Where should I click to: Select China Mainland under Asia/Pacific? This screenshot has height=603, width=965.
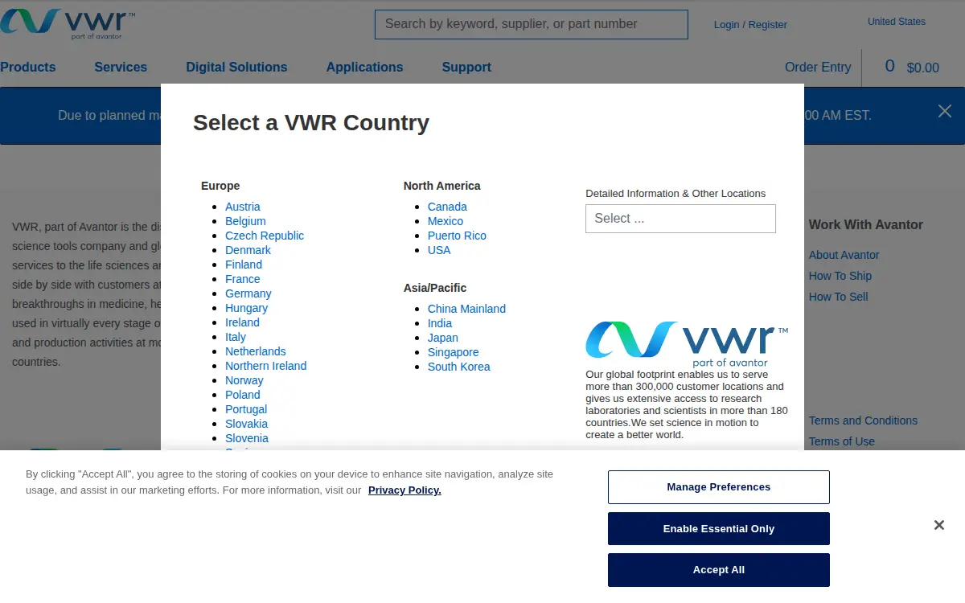[x=466, y=309]
